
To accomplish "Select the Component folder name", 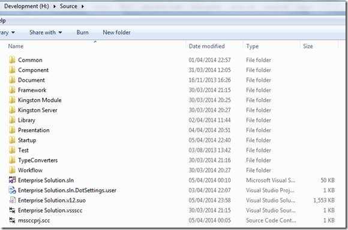I will pos(33,70).
